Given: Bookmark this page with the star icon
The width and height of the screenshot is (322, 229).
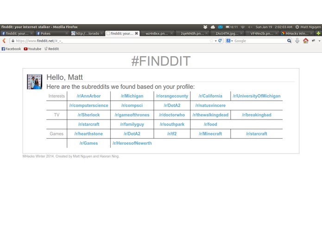Looking at the screenshot, I should (211, 41).
